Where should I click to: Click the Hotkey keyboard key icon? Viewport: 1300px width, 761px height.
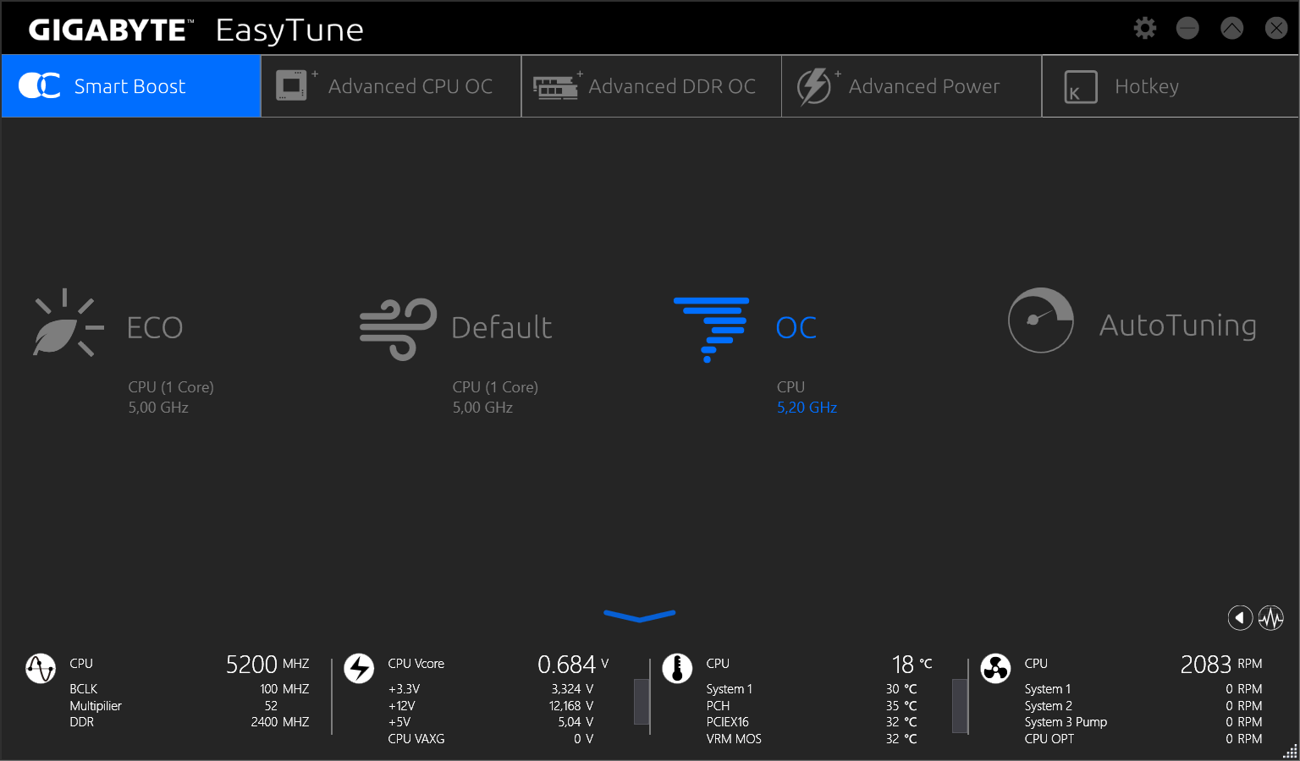pos(1080,87)
